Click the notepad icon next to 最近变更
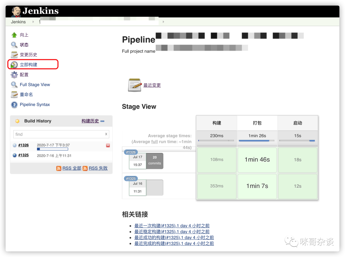This screenshot has width=345, height=257. pos(135,85)
